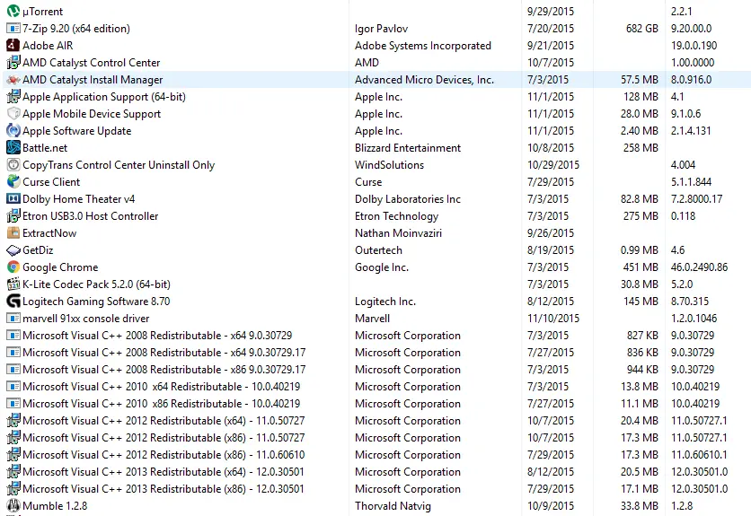751x516 pixels.
Task: Click the Apple Software Update icon
Action: pos(13,131)
